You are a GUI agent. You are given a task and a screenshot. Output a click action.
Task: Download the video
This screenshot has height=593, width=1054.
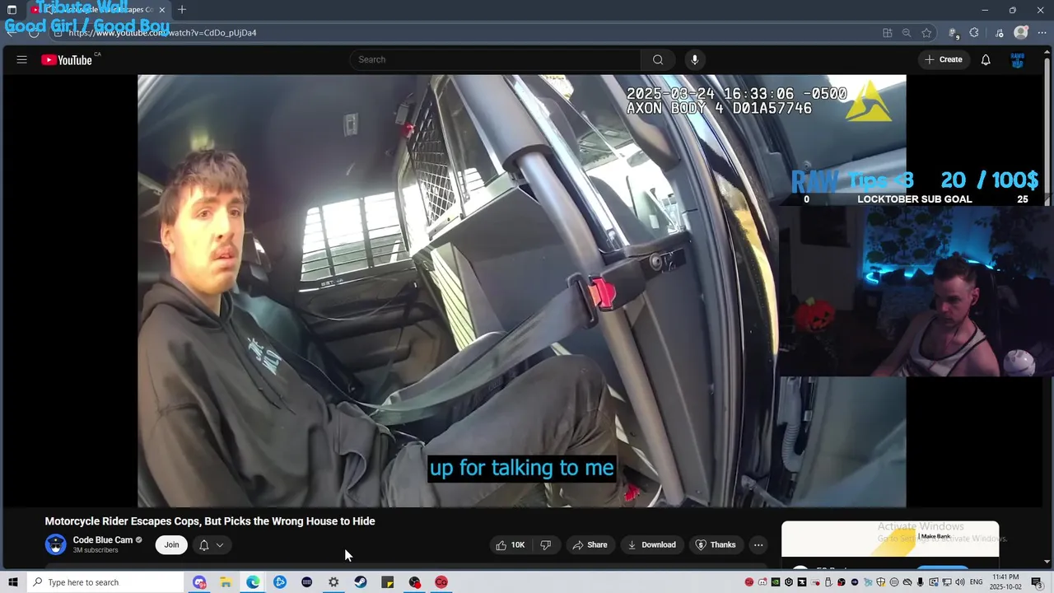coord(652,544)
